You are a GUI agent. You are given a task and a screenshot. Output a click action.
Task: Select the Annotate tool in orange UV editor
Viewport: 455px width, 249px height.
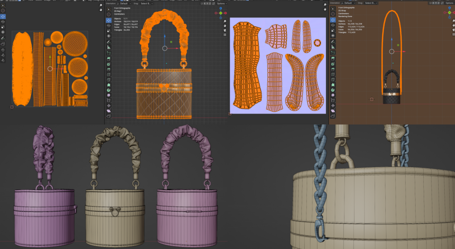click(3, 38)
